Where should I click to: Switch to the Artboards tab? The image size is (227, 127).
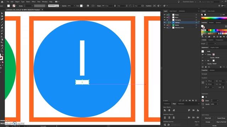pyautogui.click(x=182, y=11)
